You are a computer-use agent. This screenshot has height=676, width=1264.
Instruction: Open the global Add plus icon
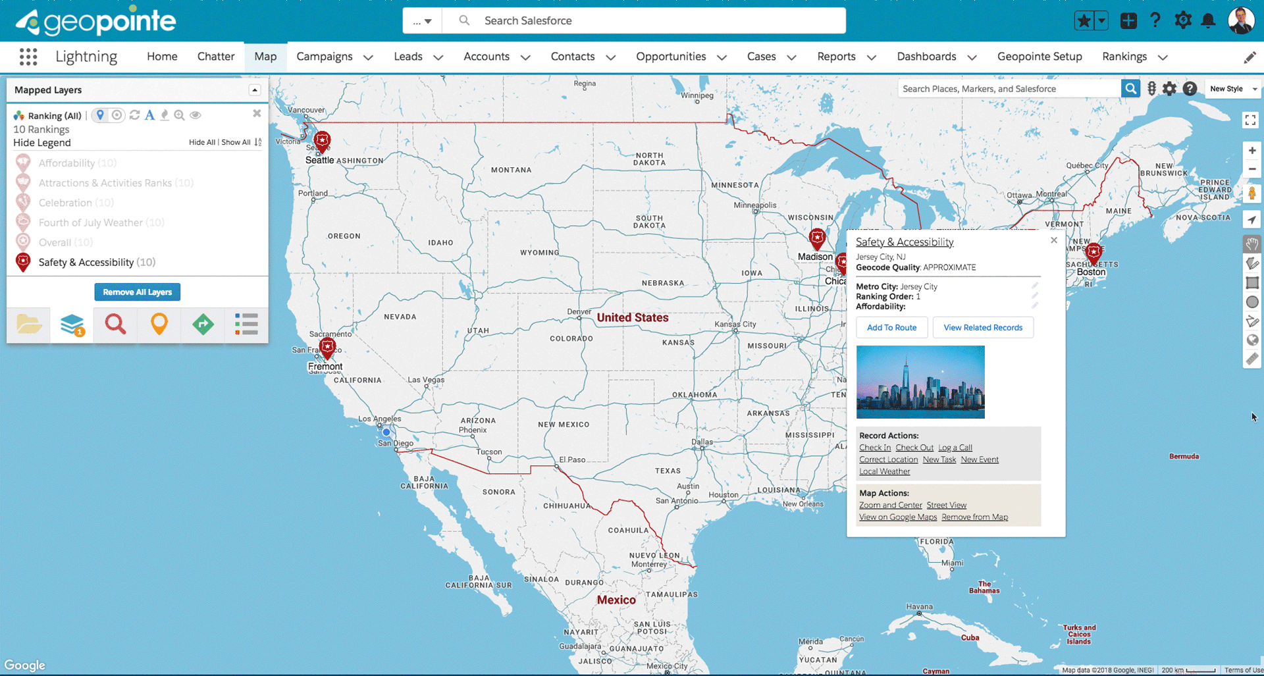click(x=1128, y=20)
